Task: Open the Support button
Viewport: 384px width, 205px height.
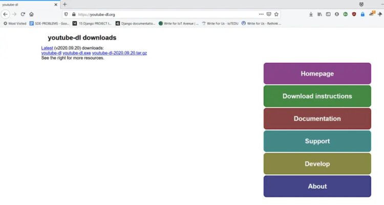Action: [x=317, y=141]
